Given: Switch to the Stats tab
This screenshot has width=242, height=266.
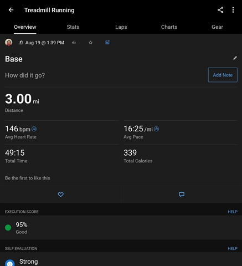Looking at the screenshot, I should [x=73, y=27].
